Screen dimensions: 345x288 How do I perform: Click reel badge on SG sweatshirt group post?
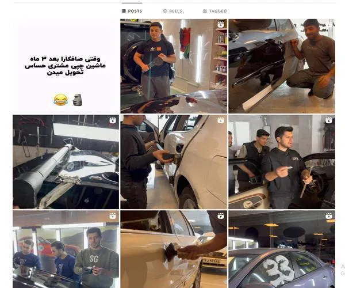[x=113, y=216]
